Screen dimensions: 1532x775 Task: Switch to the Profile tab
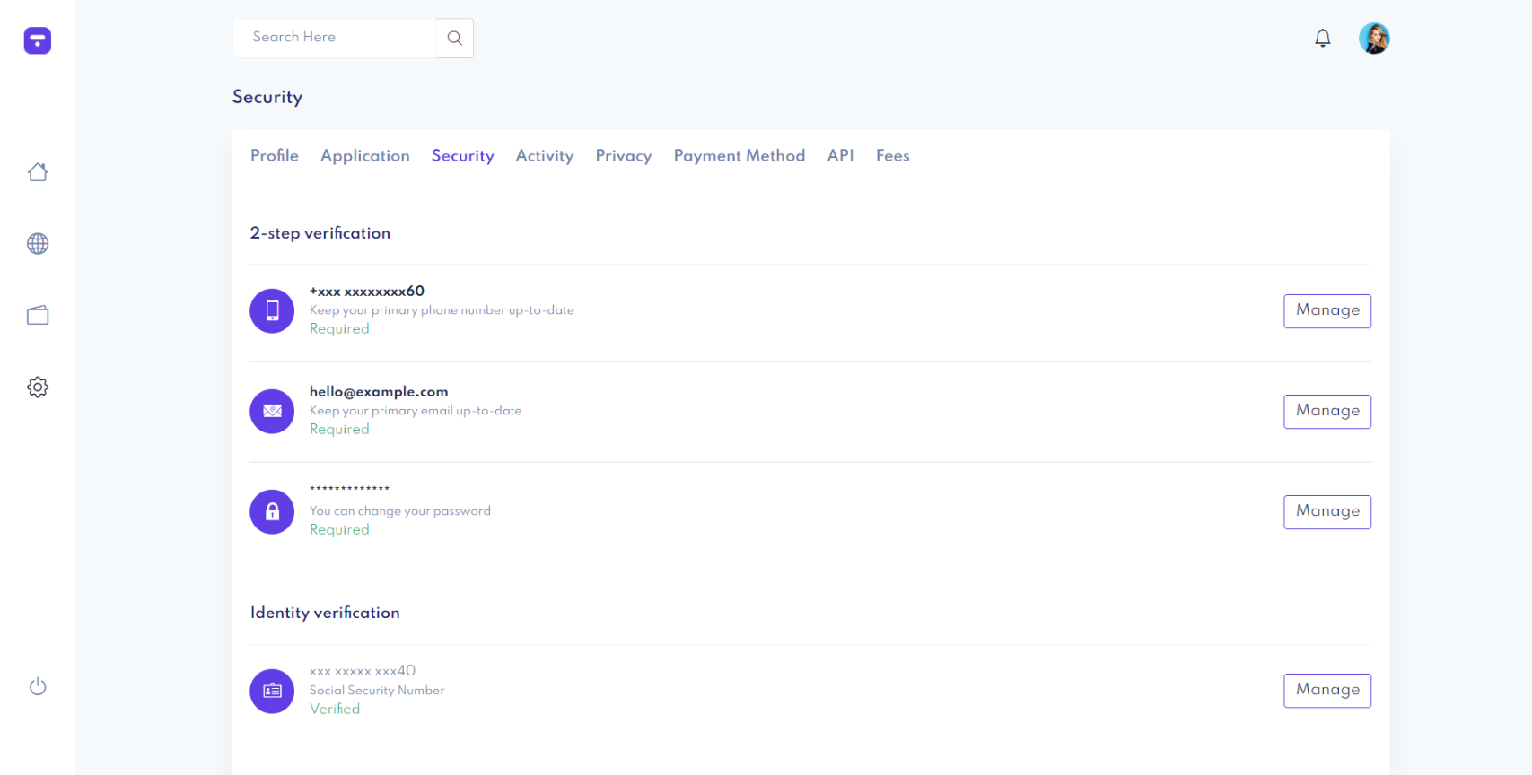(275, 156)
